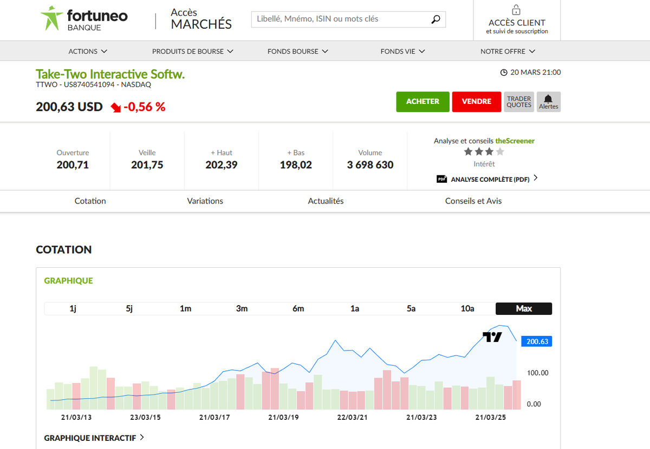650x449 pixels.
Task: Click the clock icon next to 20 MARS 21:00
Action: point(503,72)
